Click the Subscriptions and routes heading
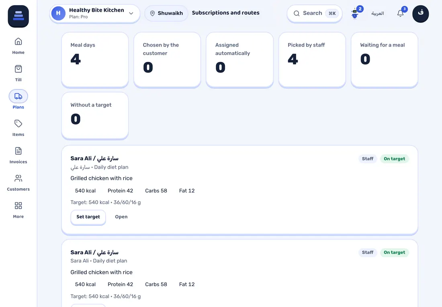Image resolution: width=442 pixels, height=307 pixels. tap(225, 13)
